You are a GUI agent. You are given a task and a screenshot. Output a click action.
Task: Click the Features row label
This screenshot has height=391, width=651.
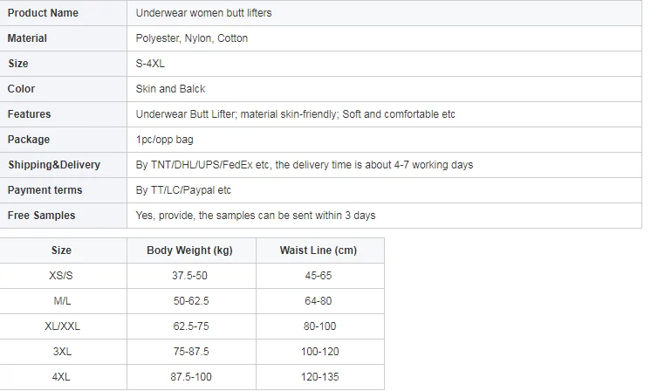coord(29,114)
